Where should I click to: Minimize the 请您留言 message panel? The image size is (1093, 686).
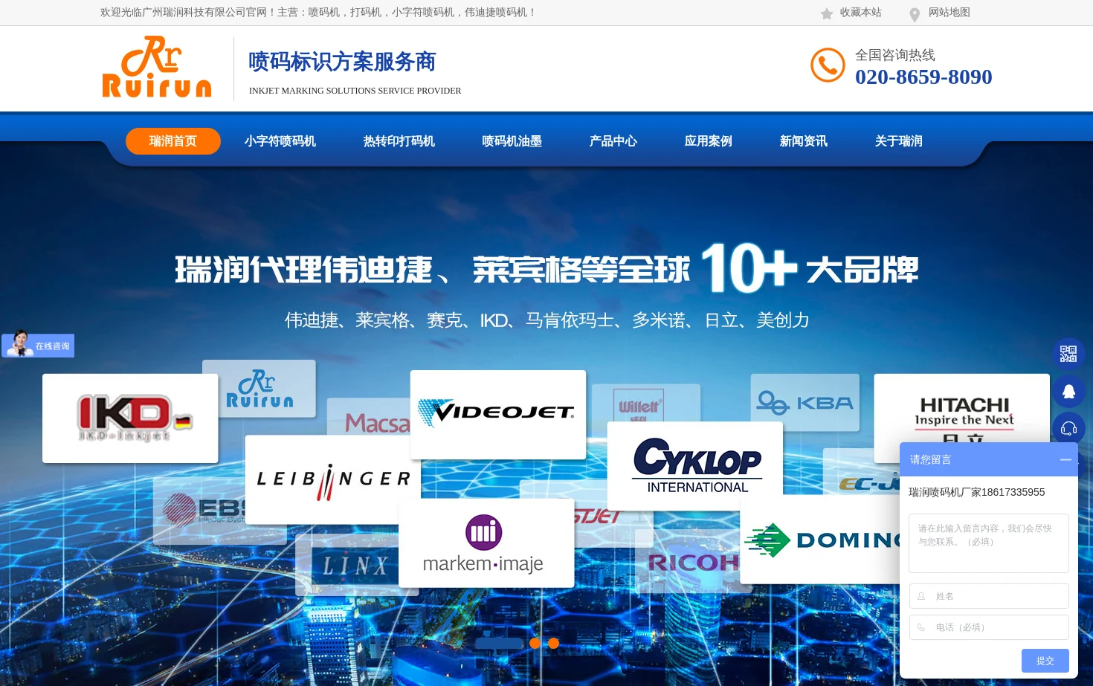coord(1065,460)
